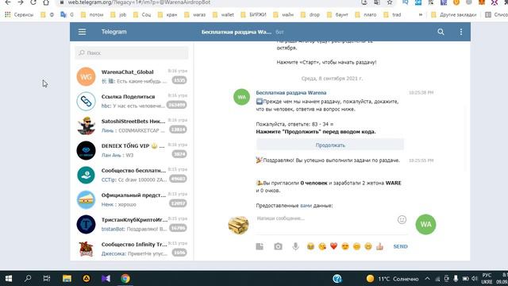Open the Другие закладки folder
This screenshot has height=286, width=508.
(454, 14)
